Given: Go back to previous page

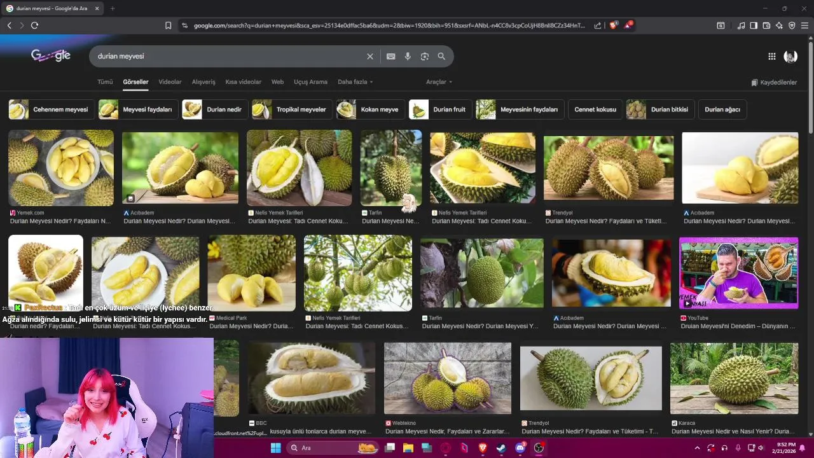Looking at the screenshot, I should tap(10, 25).
